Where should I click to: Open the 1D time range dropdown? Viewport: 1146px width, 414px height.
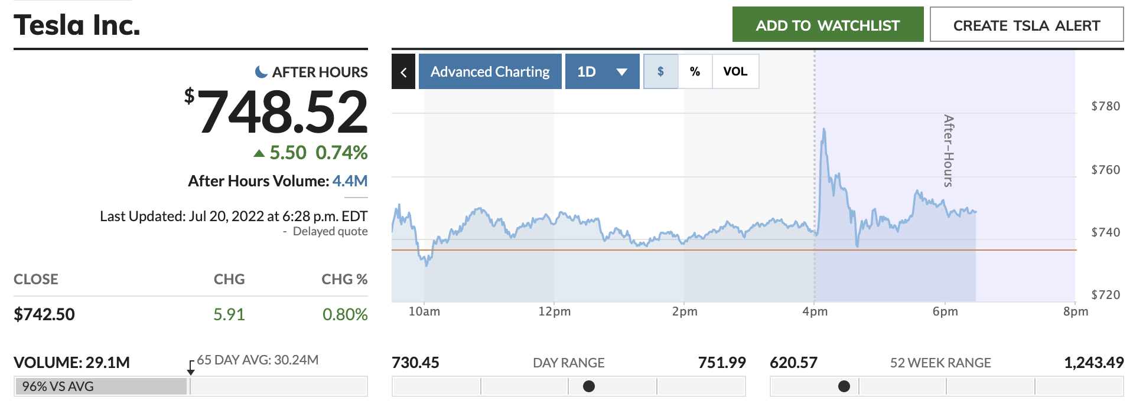pos(602,71)
